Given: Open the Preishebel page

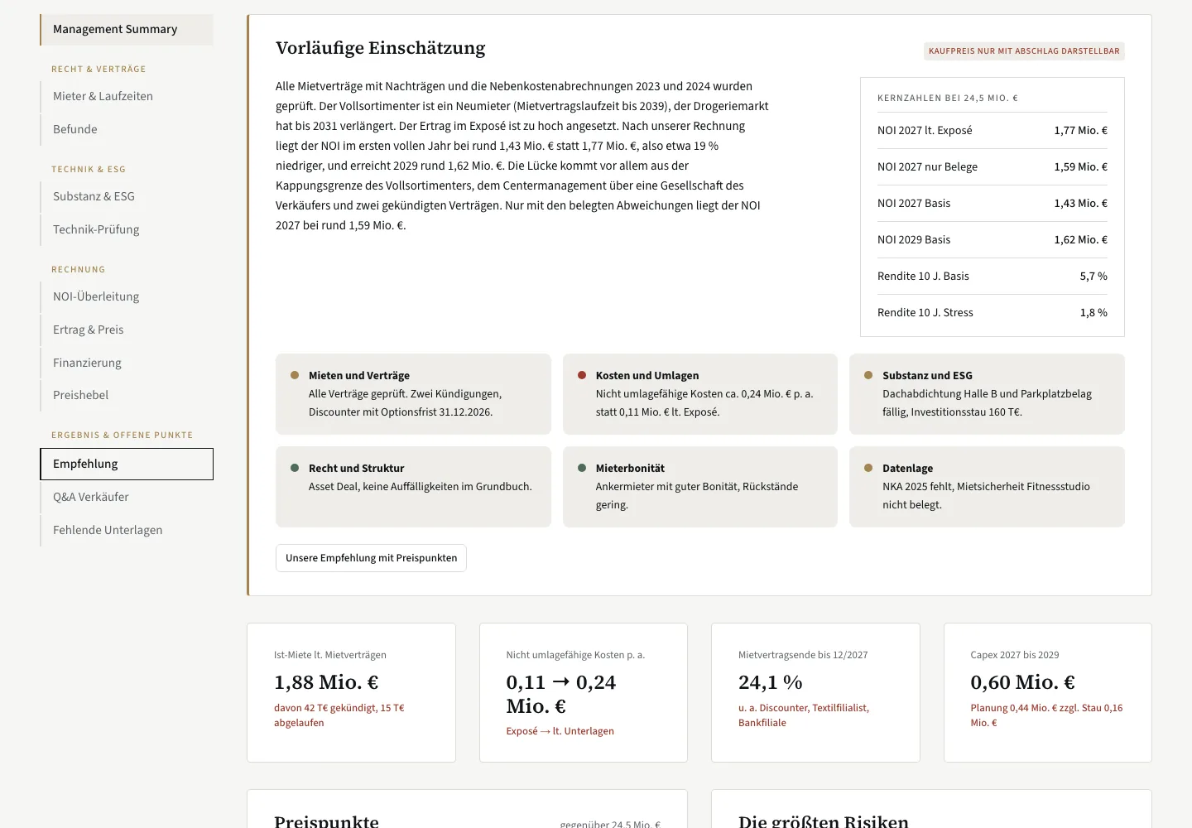Looking at the screenshot, I should click(x=127, y=395).
